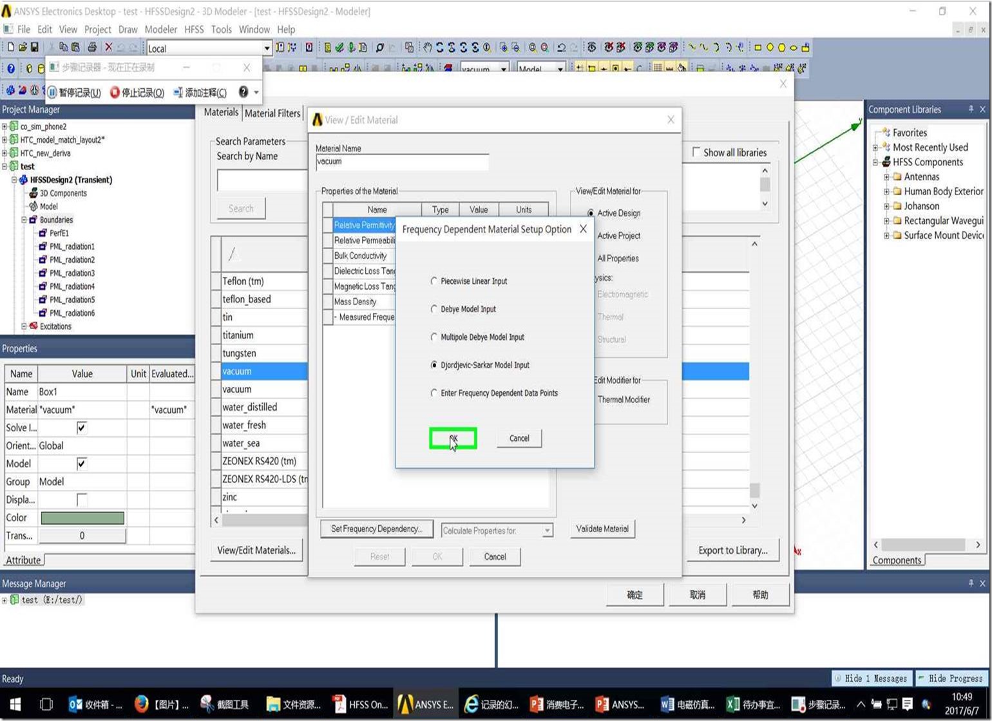Click the Pause Record icon in recorder
The width and height of the screenshot is (992, 721).
tap(52, 92)
